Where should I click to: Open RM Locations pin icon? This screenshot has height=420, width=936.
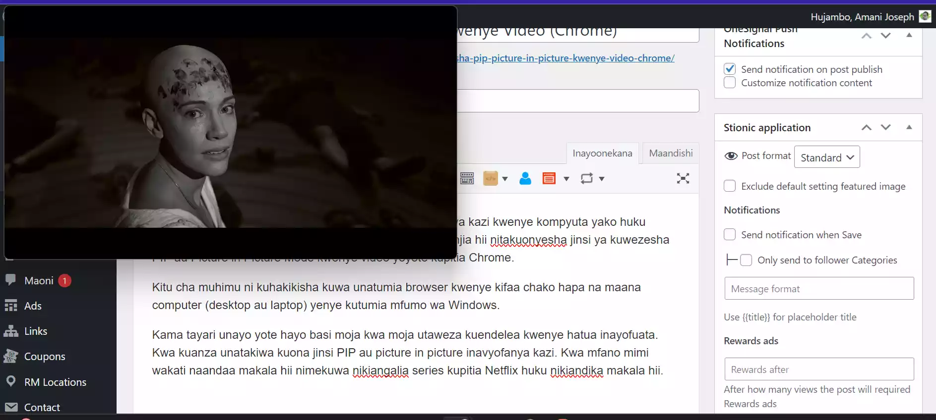click(11, 382)
